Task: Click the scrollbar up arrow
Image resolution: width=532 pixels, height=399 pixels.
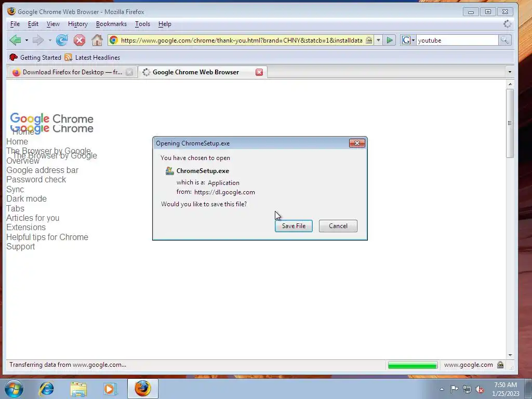Action: [x=510, y=84]
